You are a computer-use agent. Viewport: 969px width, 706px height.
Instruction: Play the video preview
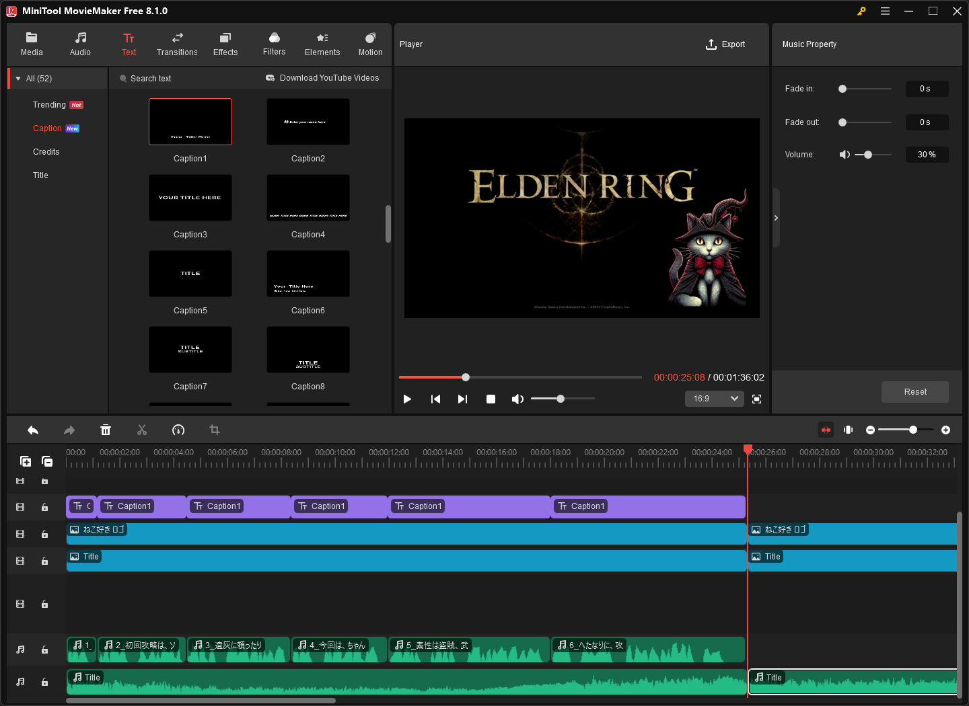407,399
